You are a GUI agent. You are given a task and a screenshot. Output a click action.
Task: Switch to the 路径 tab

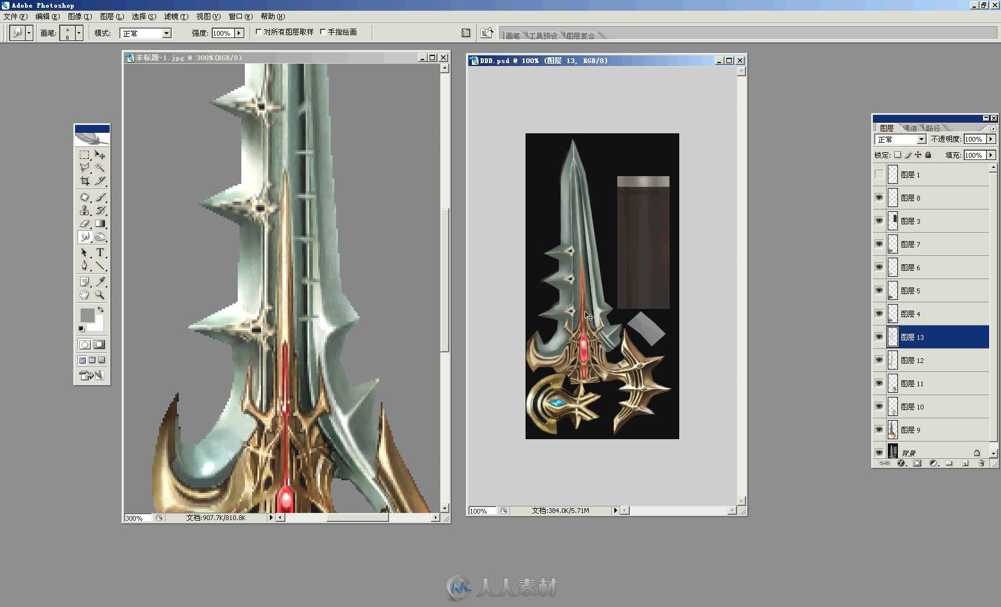[x=933, y=128]
